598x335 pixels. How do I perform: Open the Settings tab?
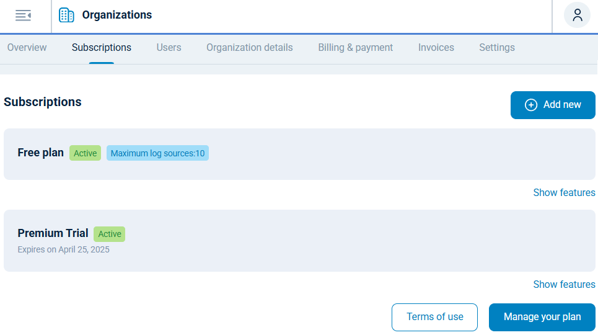point(496,48)
